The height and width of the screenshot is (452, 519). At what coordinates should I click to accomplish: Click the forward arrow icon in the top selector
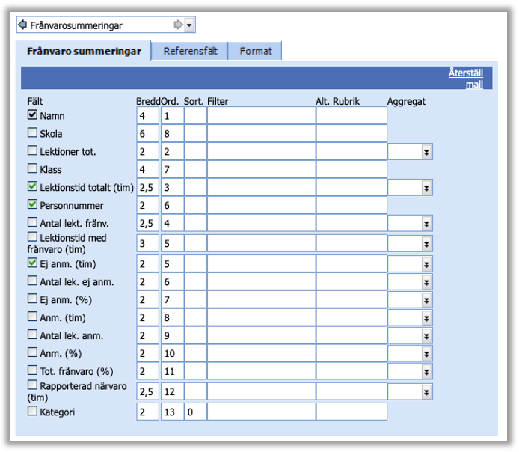tap(178, 25)
